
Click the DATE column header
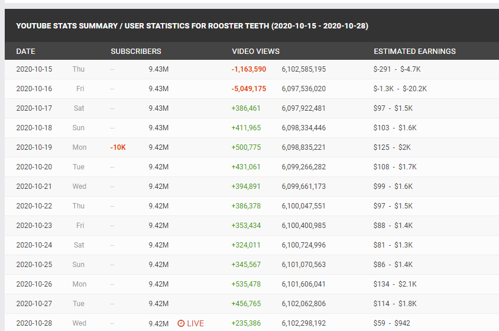pyautogui.click(x=26, y=52)
